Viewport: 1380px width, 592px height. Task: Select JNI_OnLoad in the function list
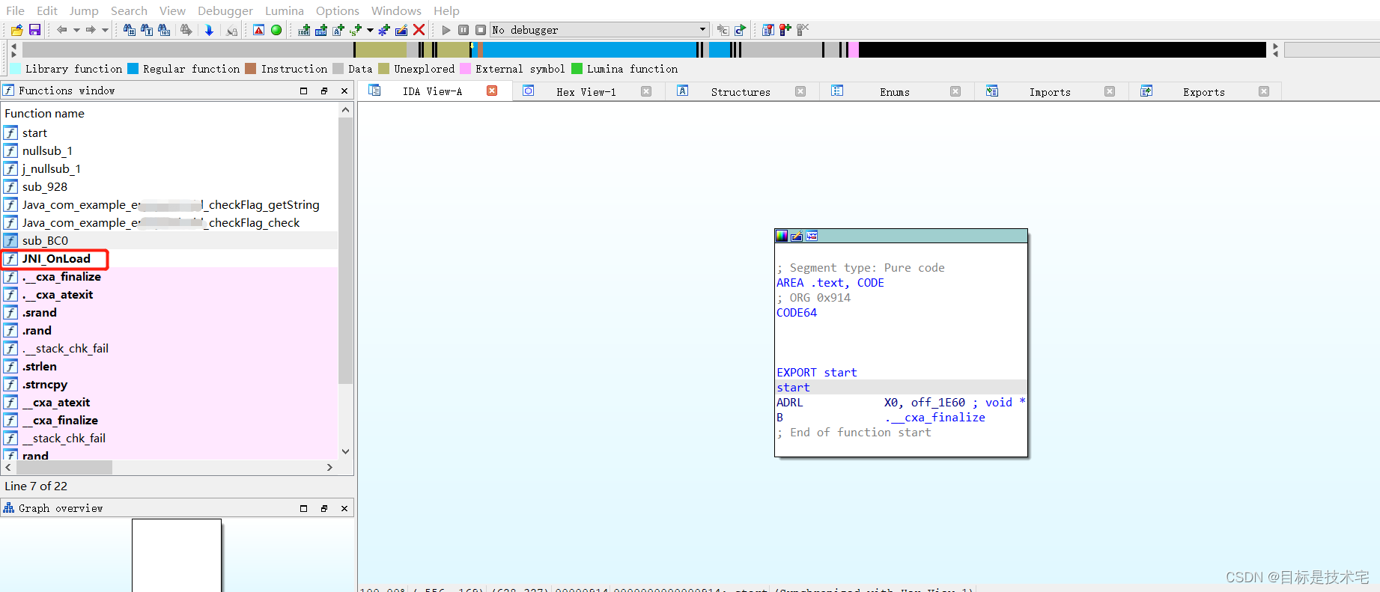pyautogui.click(x=56, y=259)
